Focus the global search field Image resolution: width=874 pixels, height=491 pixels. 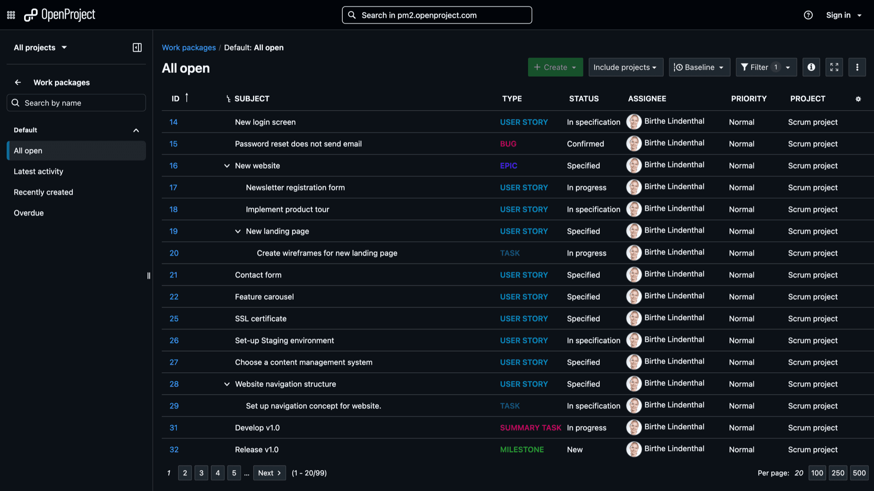(x=437, y=15)
